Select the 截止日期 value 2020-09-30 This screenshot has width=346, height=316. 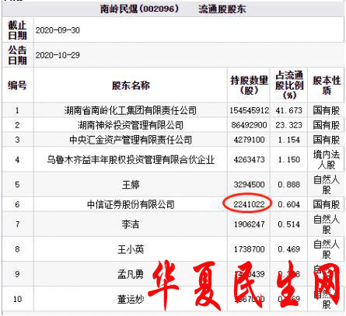58,30
